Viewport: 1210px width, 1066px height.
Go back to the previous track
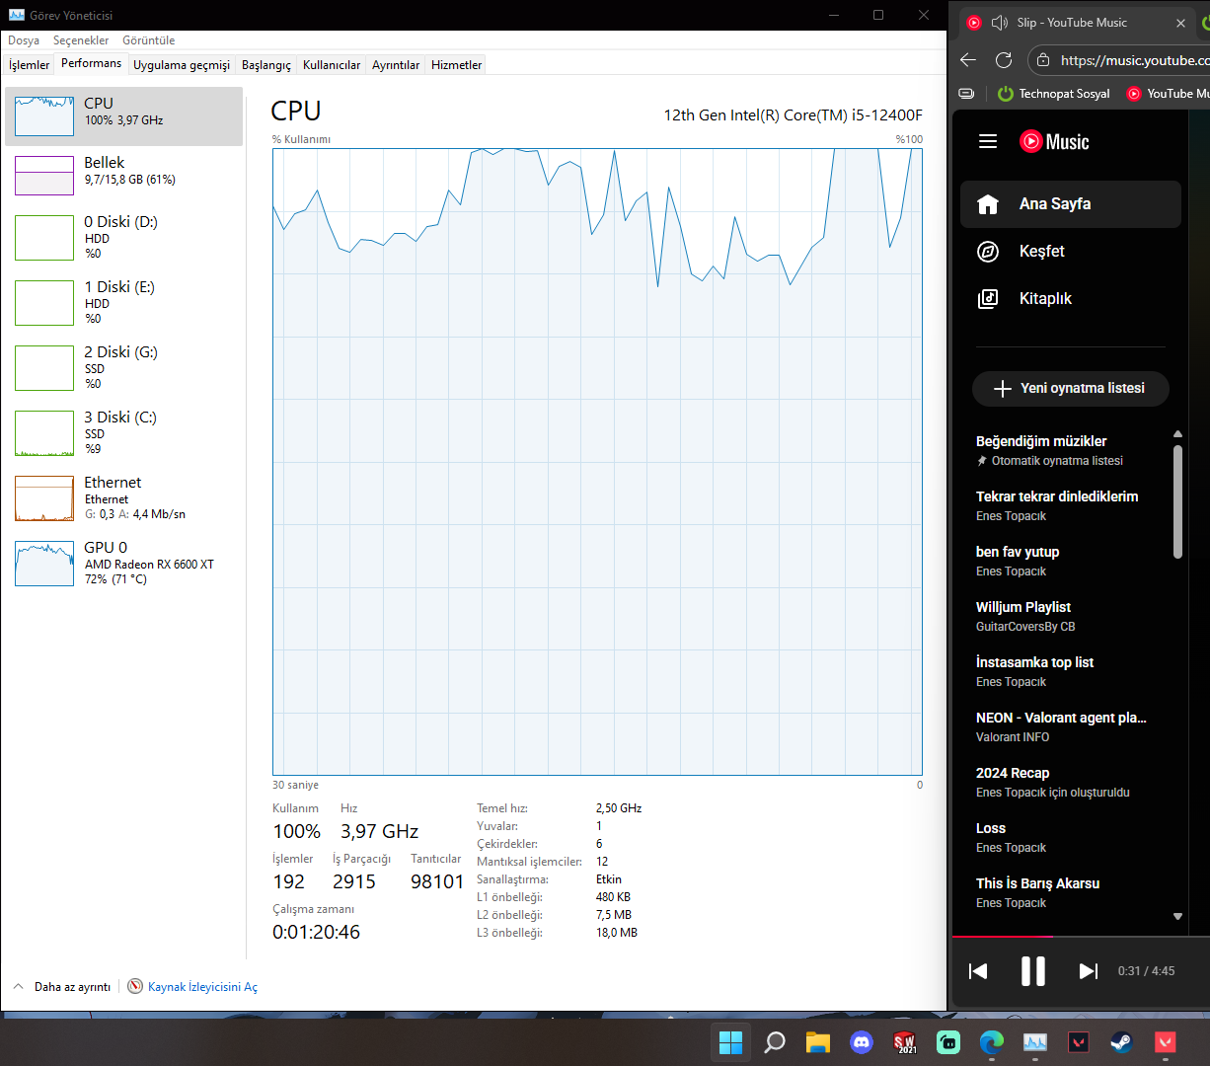click(x=978, y=971)
